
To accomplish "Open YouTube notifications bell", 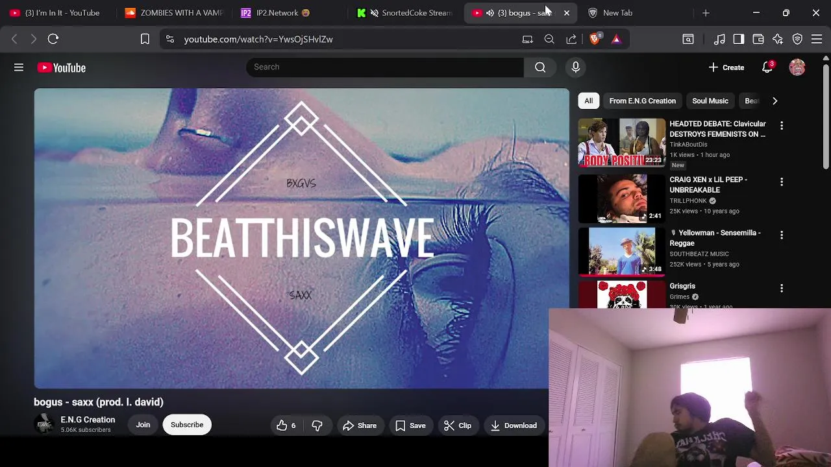I will [767, 67].
